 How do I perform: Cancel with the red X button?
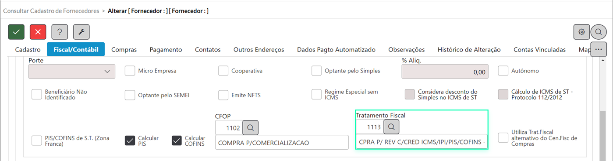coord(38,32)
